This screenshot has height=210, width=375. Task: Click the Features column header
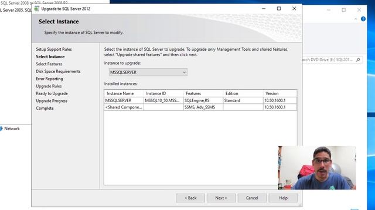click(x=203, y=93)
